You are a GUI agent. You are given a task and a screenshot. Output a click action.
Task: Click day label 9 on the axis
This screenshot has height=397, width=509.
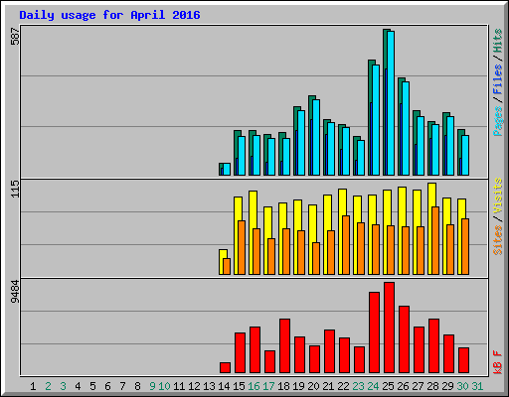[x=152, y=386]
